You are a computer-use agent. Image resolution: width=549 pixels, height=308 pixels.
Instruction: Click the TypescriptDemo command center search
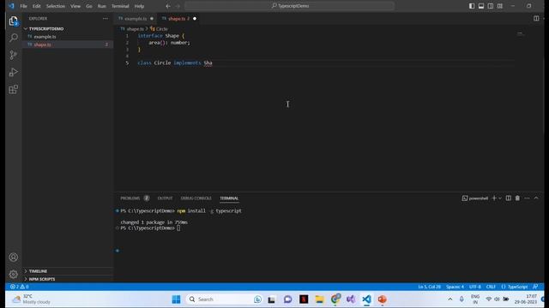point(290,6)
